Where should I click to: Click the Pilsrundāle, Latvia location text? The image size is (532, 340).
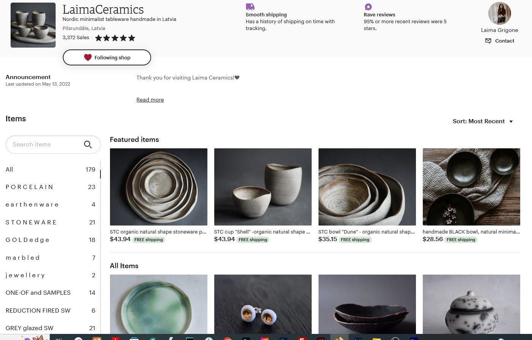84,28
